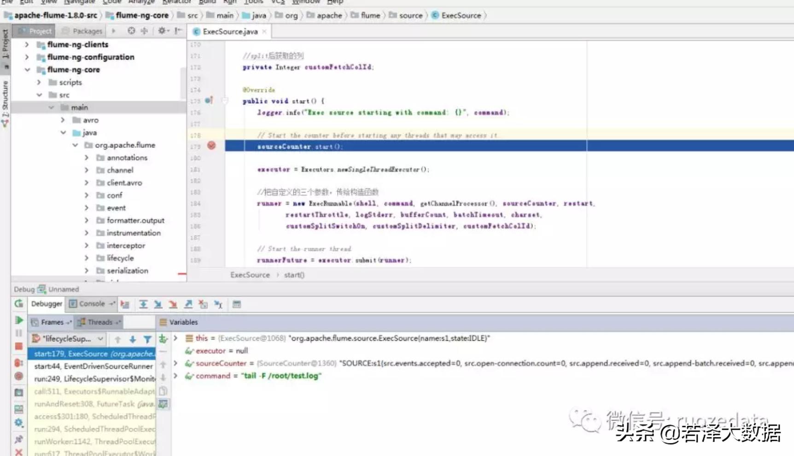The height and width of the screenshot is (456, 794).
Task: Toggle the Mute Breakpoints icon
Action: pos(19,376)
